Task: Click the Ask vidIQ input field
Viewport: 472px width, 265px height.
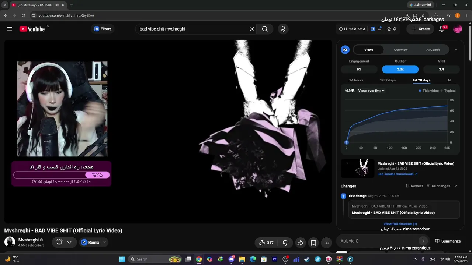Action: 378,241
